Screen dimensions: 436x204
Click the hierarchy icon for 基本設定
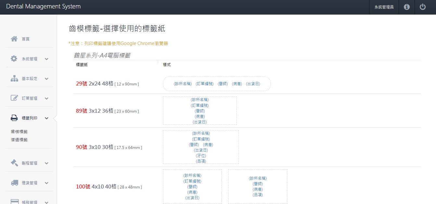click(x=14, y=78)
